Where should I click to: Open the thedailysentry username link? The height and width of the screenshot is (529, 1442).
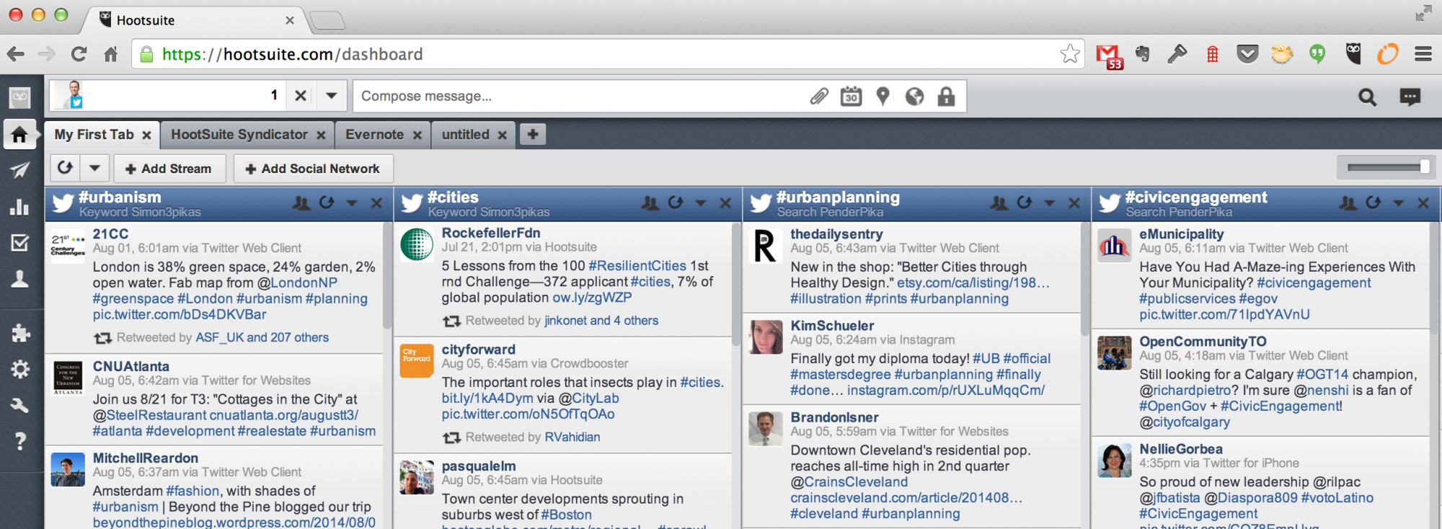(x=836, y=234)
